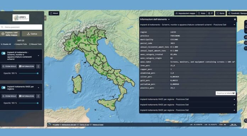Select the province value FROSINONE
The width and height of the screenshot is (247, 136).
(x=175, y=36)
